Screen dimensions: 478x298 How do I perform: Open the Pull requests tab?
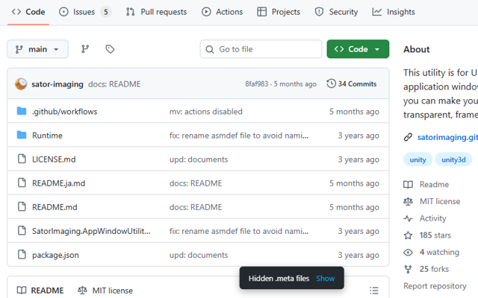(x=158, y=12)
